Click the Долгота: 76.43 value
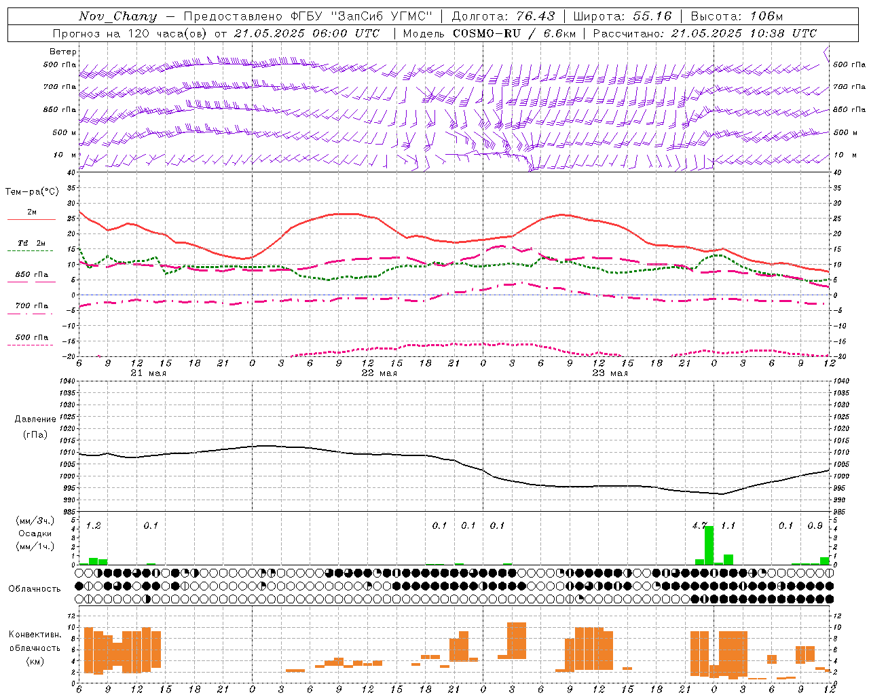The width and height of the screenshot is (869, 695). [503, 16]
